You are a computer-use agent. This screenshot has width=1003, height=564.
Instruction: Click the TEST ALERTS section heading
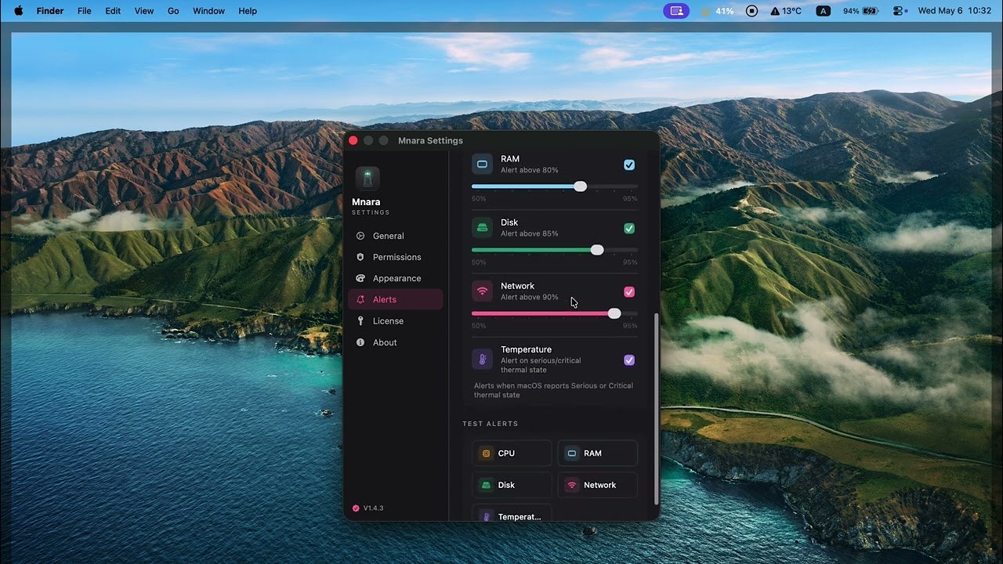pos(491,424)
